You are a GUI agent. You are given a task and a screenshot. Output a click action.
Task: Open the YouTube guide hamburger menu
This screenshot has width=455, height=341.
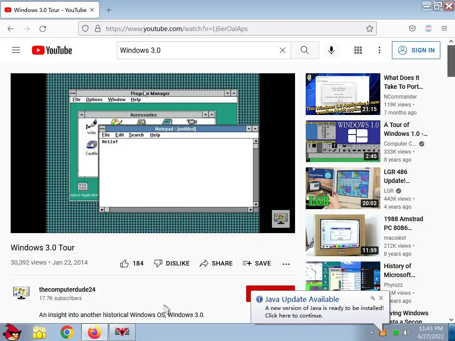click(16, 50)
